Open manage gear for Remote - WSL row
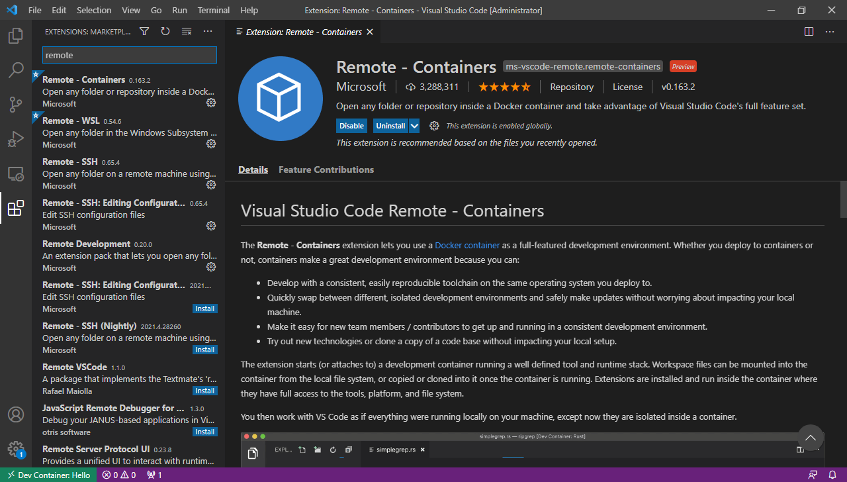The image size is (847, 482). coord(211,144)
